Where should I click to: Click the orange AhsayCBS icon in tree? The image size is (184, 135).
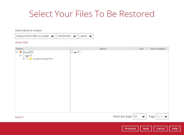tap(20, 52)
